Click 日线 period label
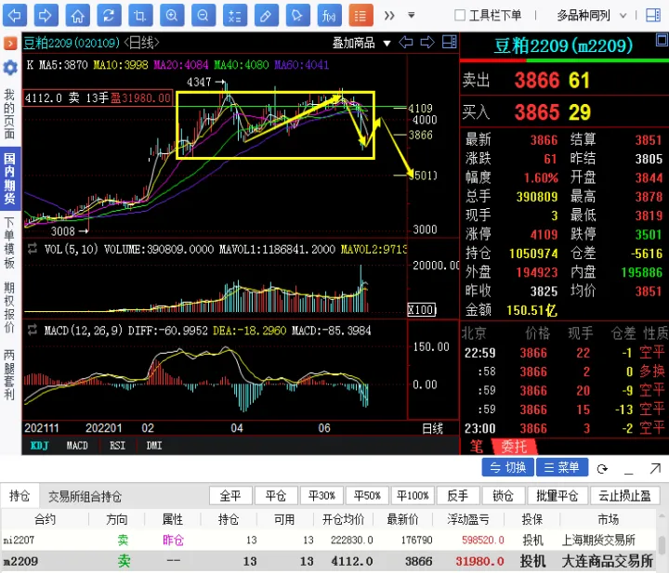This screenshot has height=573, width=669. tap(432, 428)
